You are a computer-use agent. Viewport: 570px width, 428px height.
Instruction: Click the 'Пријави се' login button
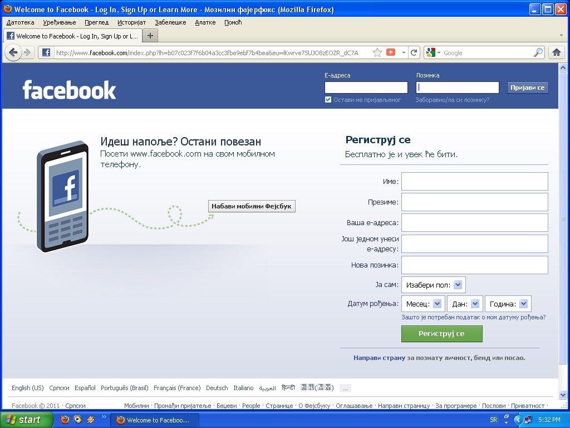click(528, 87)
